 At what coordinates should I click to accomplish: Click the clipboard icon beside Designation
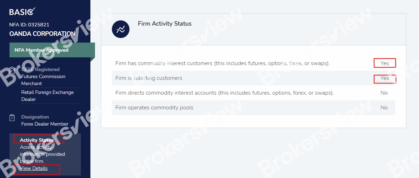[x=12, y=117]
